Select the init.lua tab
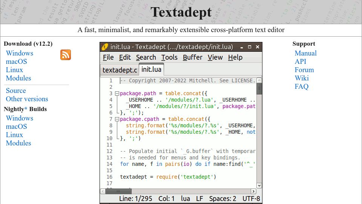 (152, 70)
